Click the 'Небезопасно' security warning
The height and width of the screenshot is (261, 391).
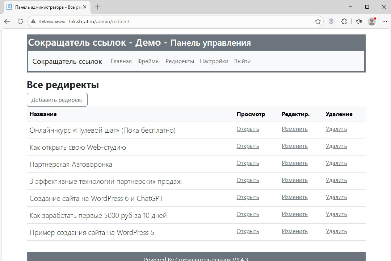tap(48, 21)
